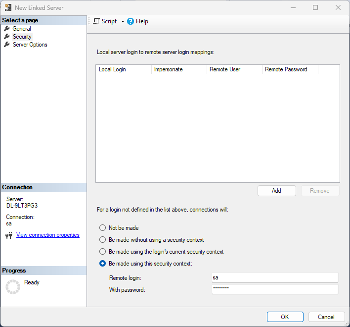Click into the Remote login field
This screenshot has height=327, width=350.
[275, 277]
